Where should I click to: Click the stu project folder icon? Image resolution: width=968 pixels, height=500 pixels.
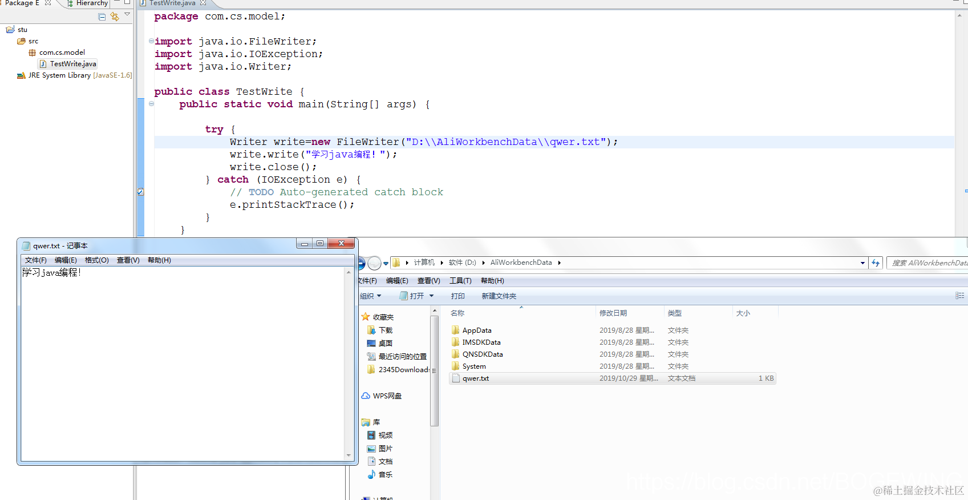click(10, 30)
